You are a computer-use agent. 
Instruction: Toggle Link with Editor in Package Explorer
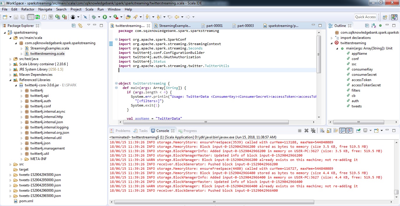80,25
